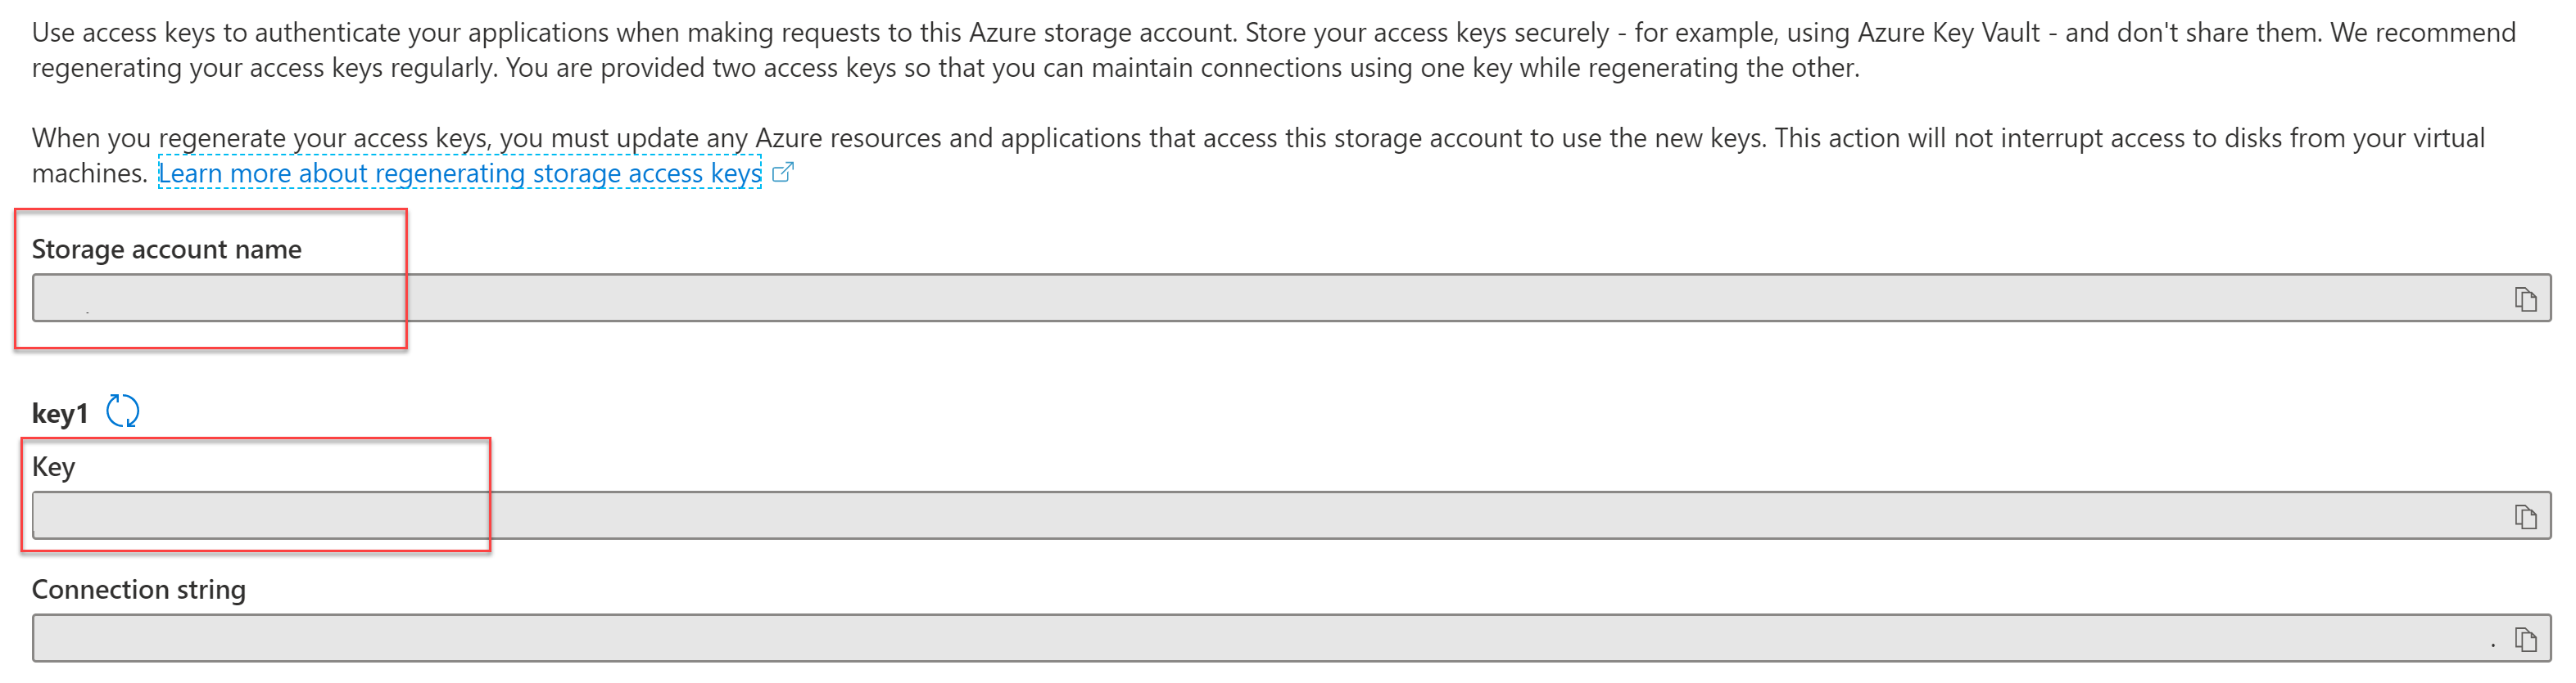Click the "Azure Key Vault" text in description
This screenshot has width=2576, height=683.
tap(1948, 33)
